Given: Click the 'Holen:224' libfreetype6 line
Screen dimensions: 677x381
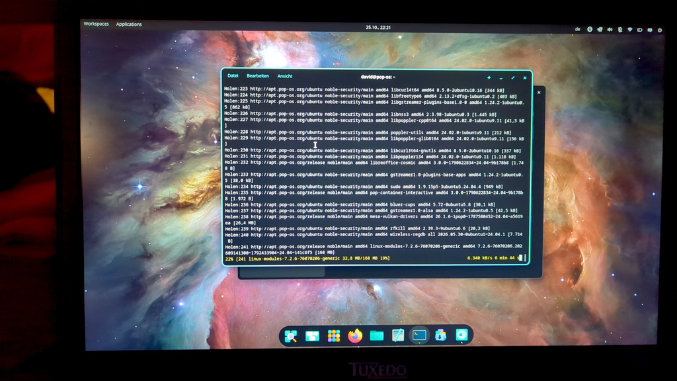Looking at the screenshot, I should pos(370,97).
